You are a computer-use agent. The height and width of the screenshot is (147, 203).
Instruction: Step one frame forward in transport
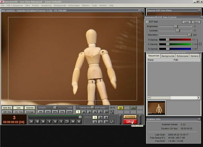43,122
